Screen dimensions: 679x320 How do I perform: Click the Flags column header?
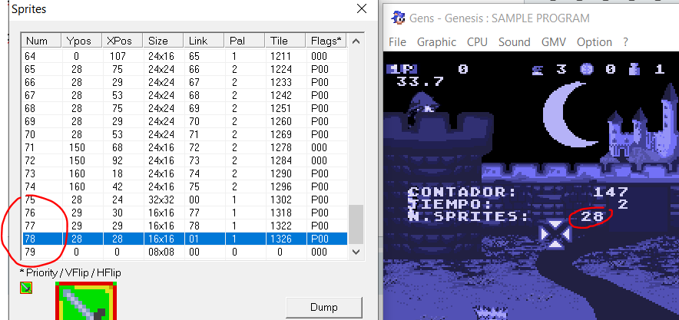click(326, 41)
